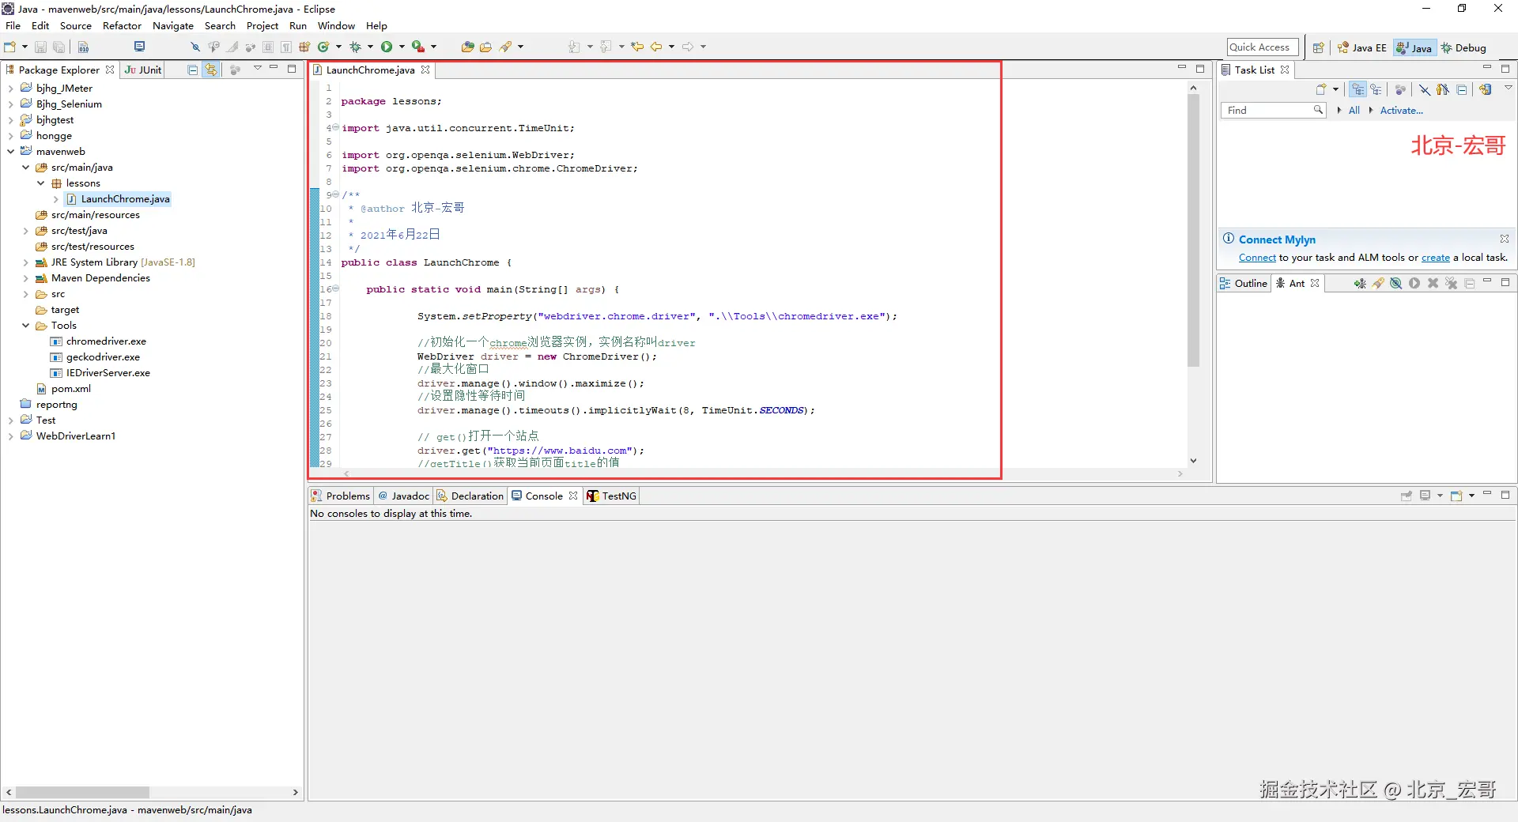Click the Package Explorer horizontal scrollbar thumb
The width and height of the screenshot is (1518, 822).
pyautogui.click(x=82, y=792)
